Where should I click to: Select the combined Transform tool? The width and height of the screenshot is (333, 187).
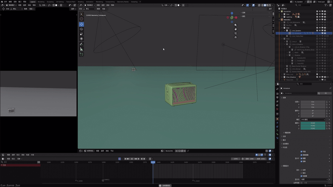coord(81,39)
